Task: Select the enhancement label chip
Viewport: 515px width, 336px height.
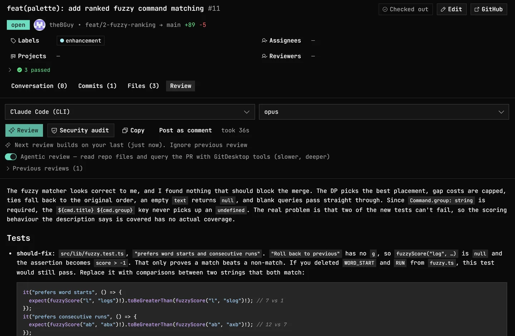Action: point(80,41)
